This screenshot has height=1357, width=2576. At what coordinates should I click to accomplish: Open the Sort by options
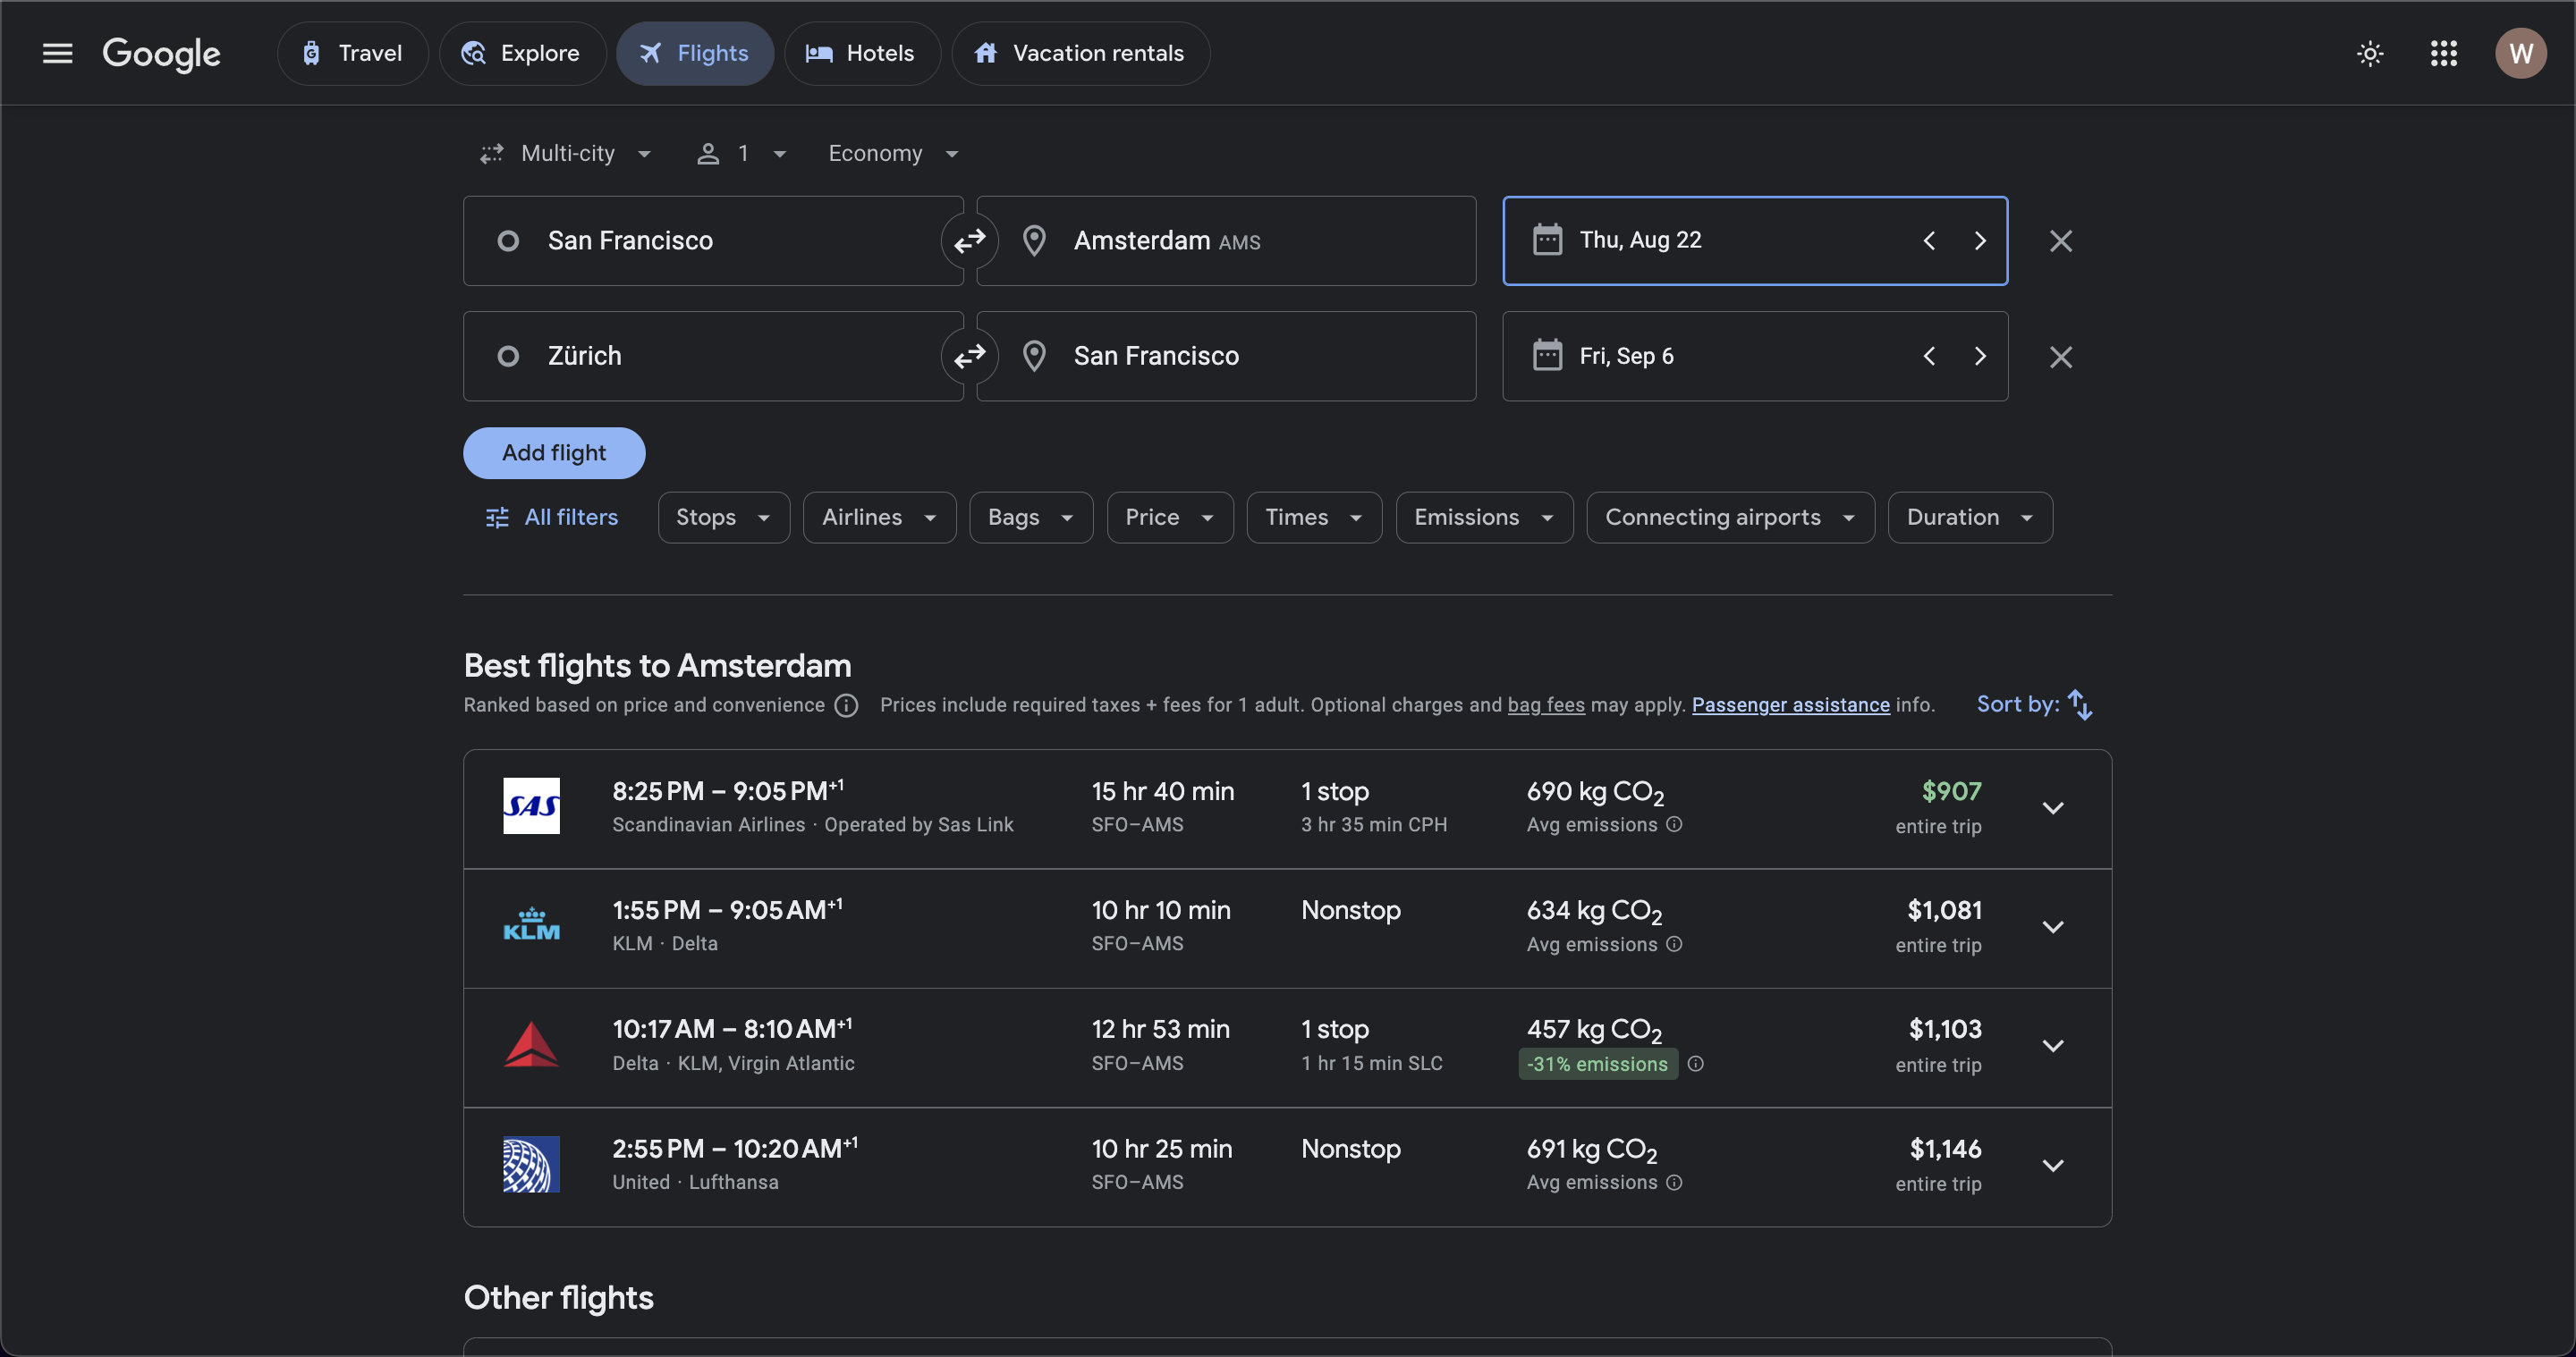pyautogui.click(x=2034, y=704)
